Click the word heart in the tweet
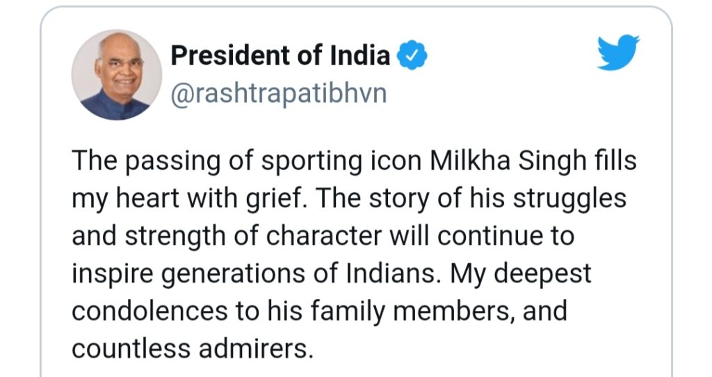Viewport: 712px width, 377px height. pyautogui.click(x=149, y=198)
